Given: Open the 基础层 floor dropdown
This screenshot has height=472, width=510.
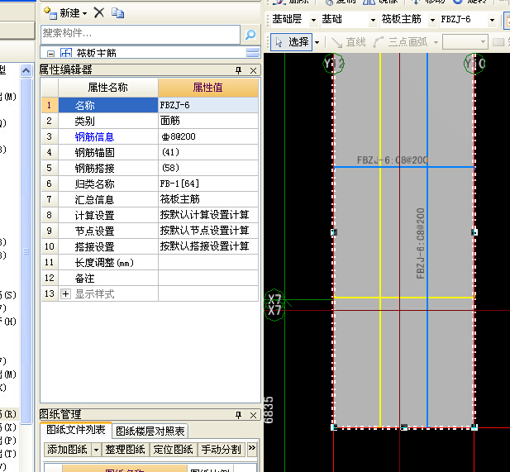Looking at the screenshot, I should pos(313,20).
